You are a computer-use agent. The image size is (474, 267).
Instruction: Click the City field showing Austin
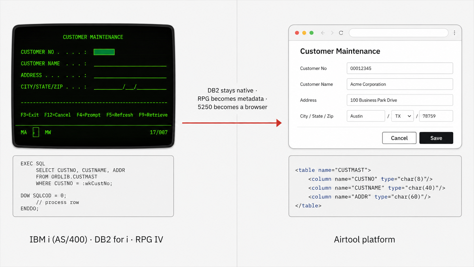(366, 116)
